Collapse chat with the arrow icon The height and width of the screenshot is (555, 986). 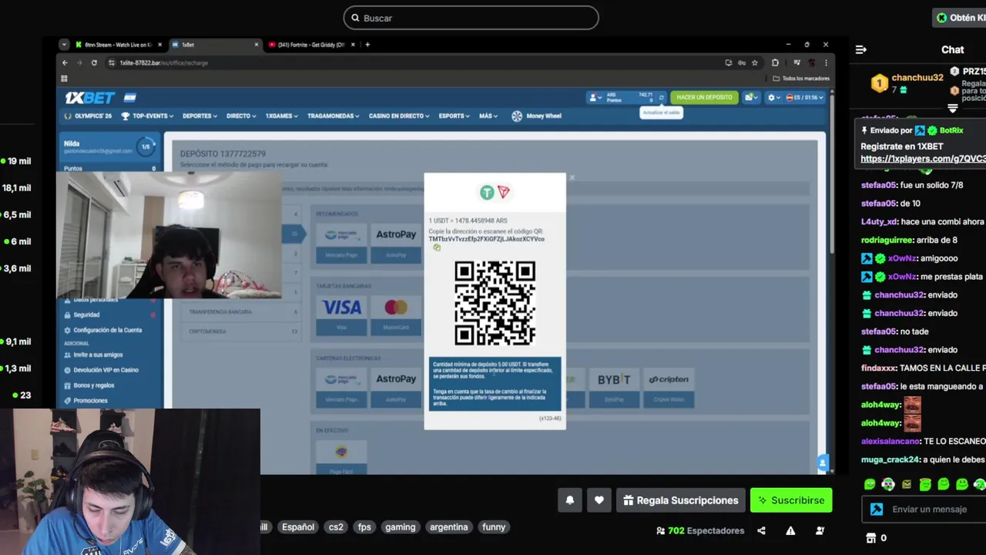click(861, 49)
